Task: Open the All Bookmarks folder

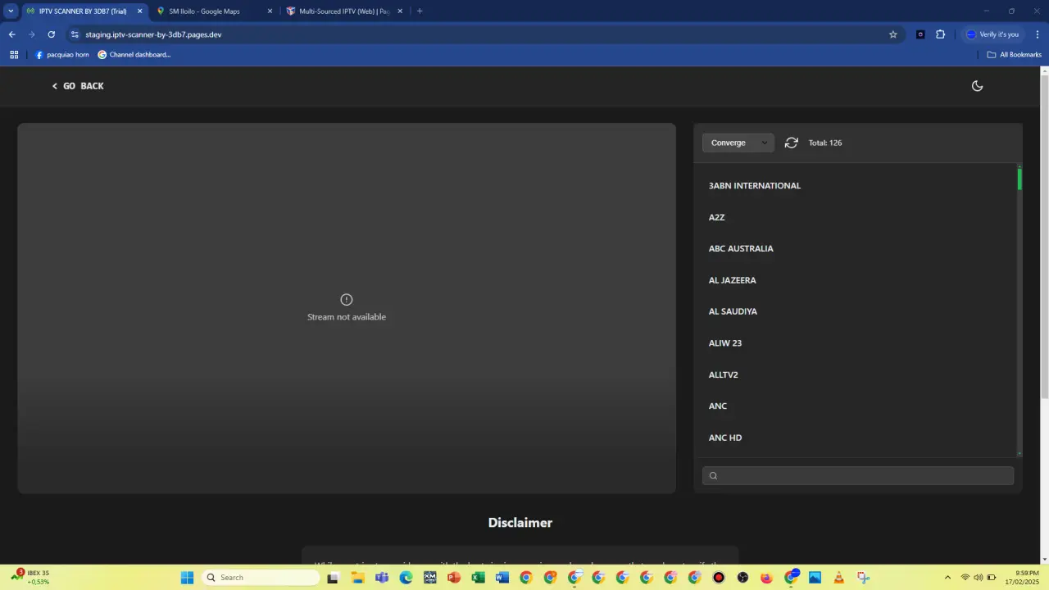Action: 1015,55
